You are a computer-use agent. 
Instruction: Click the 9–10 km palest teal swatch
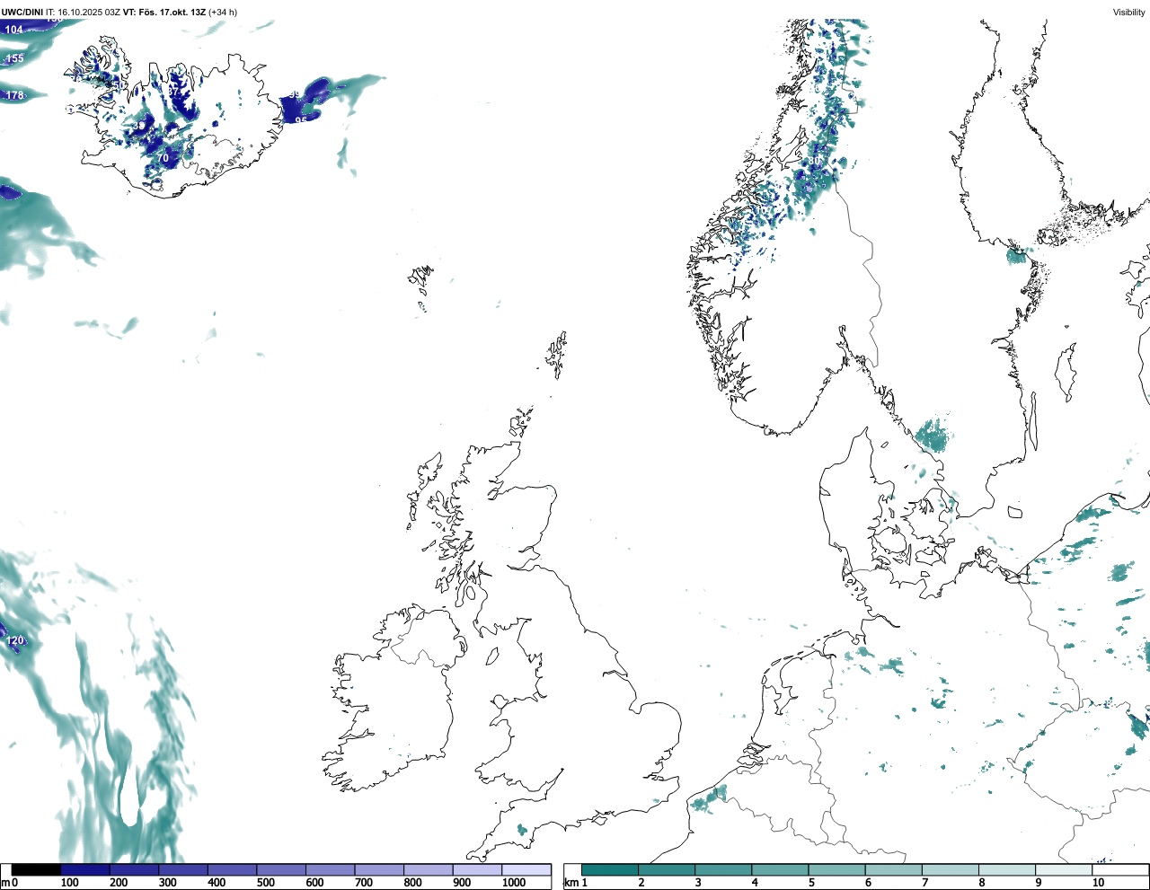coord(1063,869)
